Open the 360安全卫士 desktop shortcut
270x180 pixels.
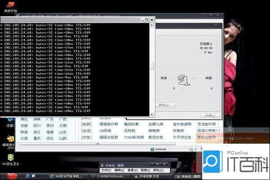[x=10, y=159]
